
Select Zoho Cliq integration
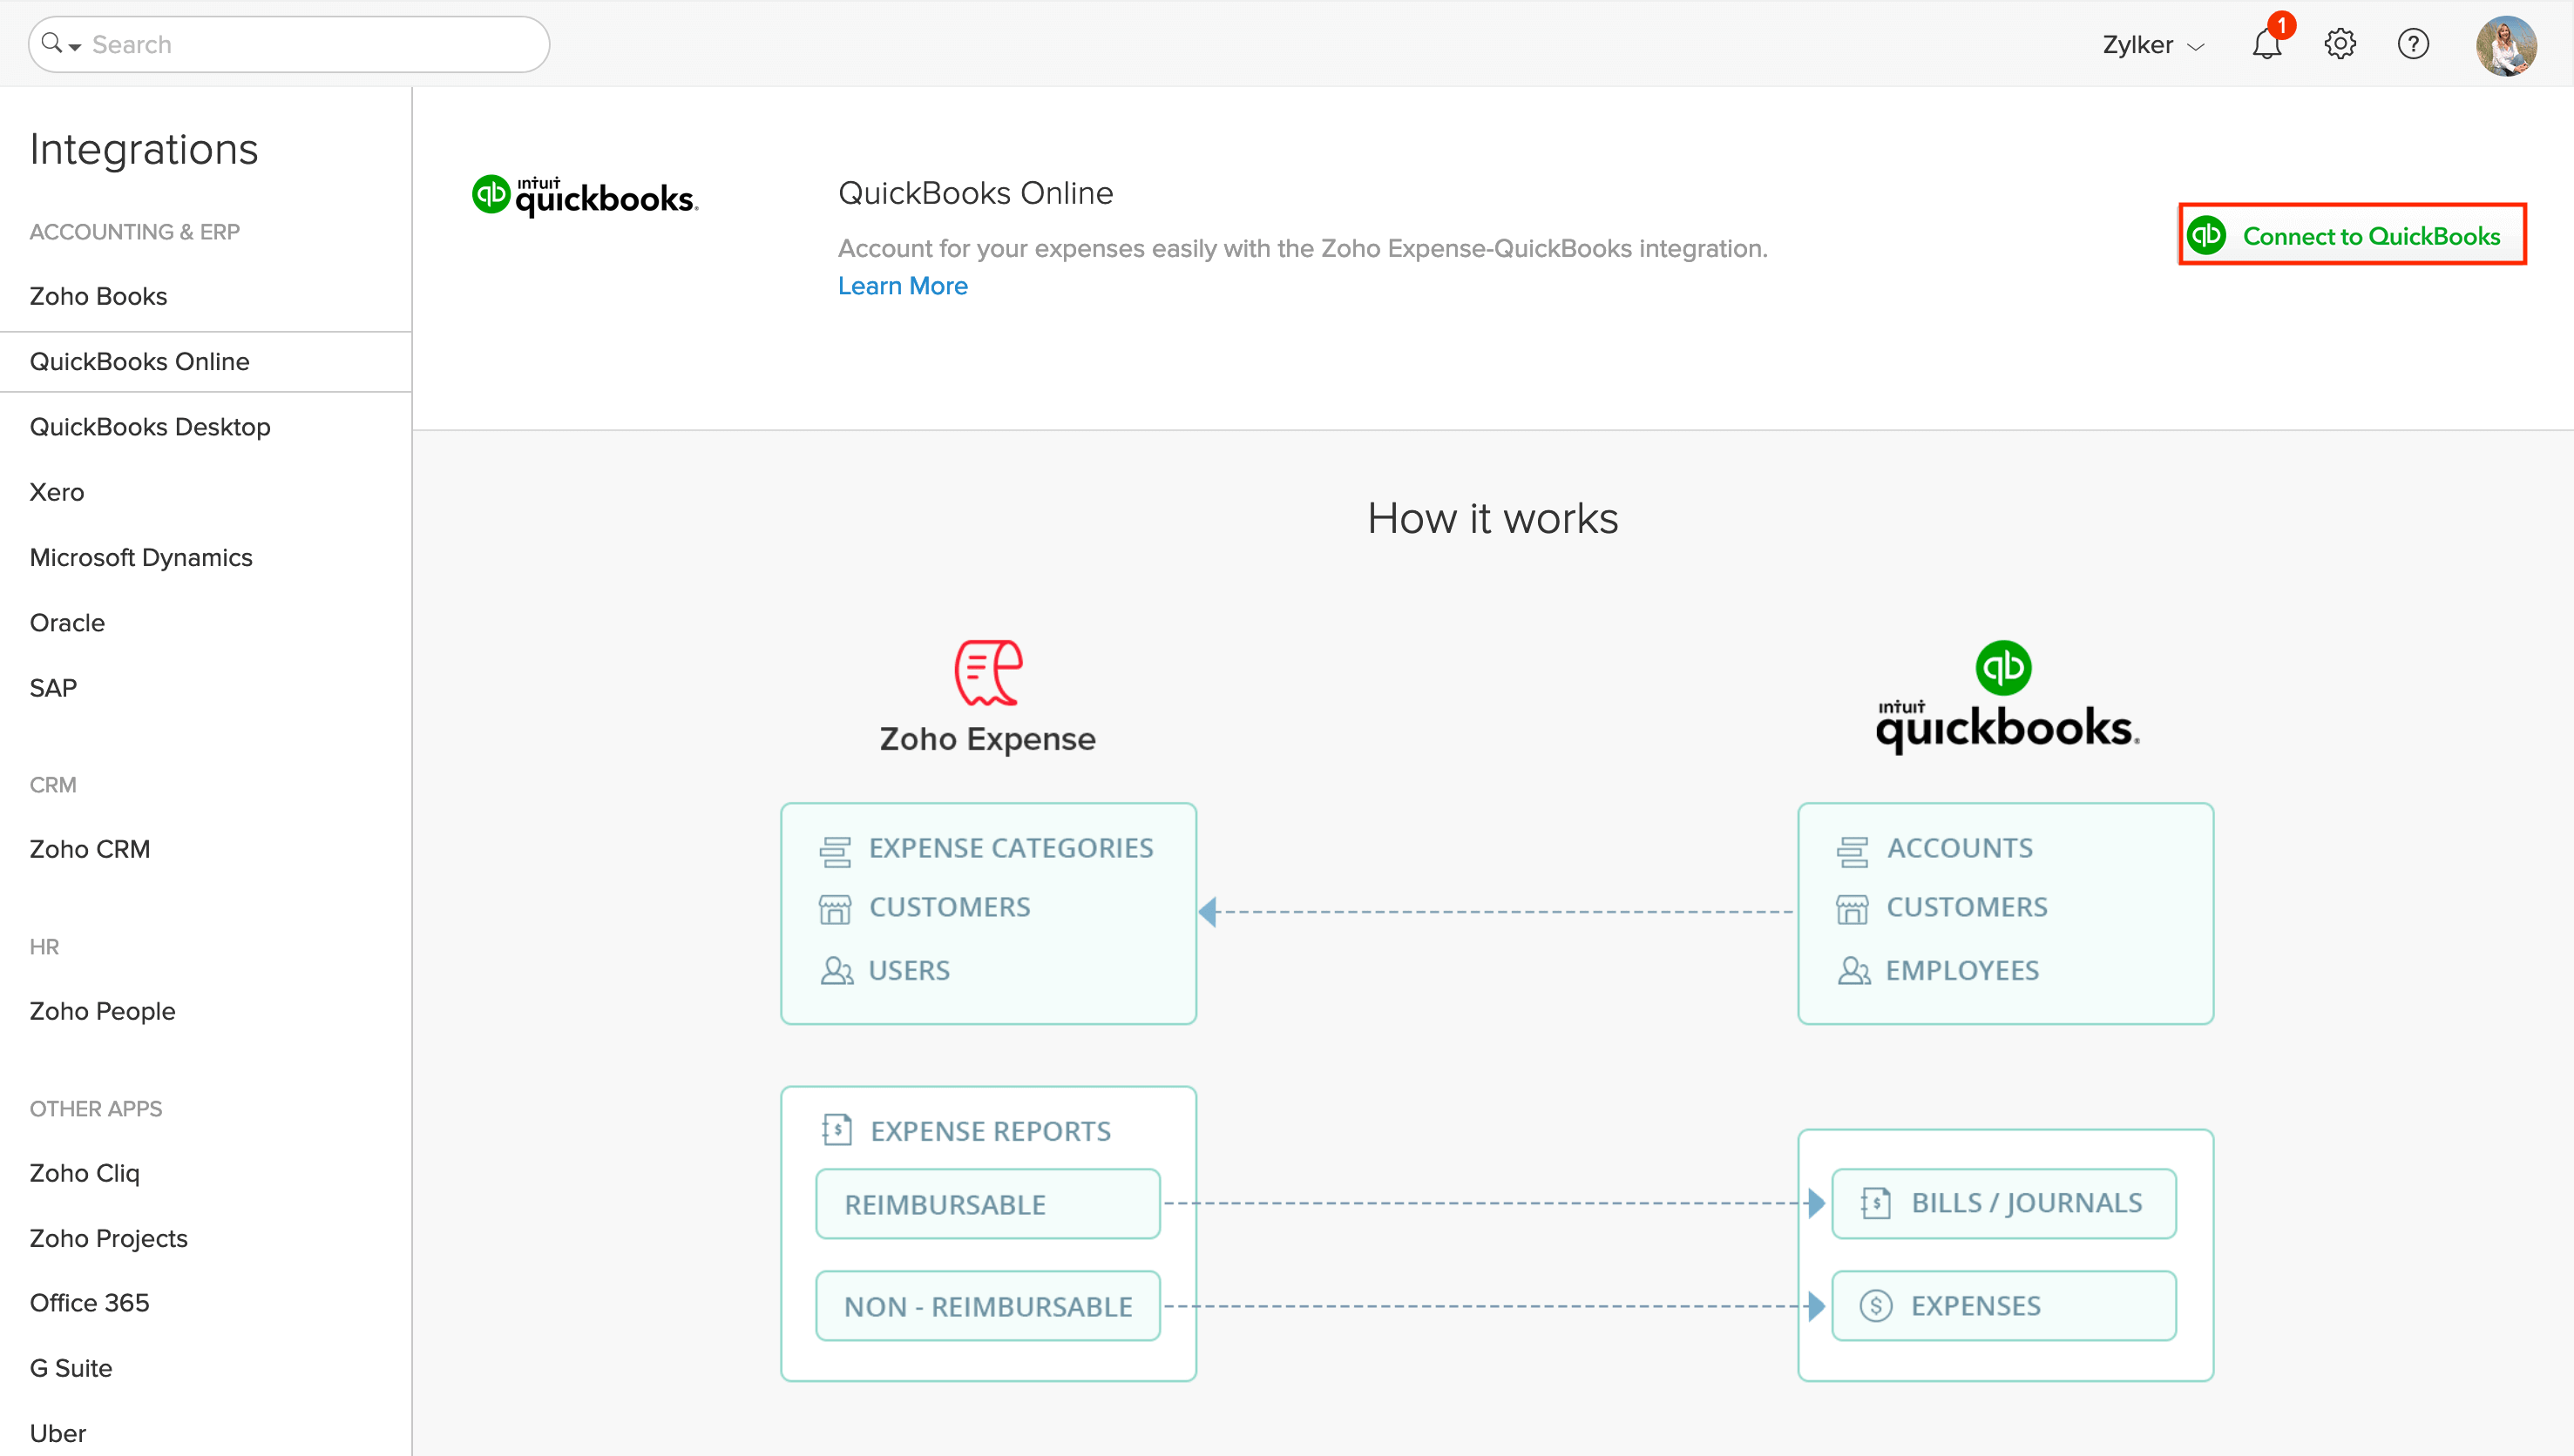pyautogui.click(x=84, y=1173)
